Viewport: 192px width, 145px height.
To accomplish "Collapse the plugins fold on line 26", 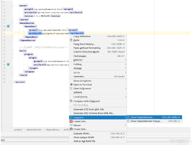I will (13, 54).
